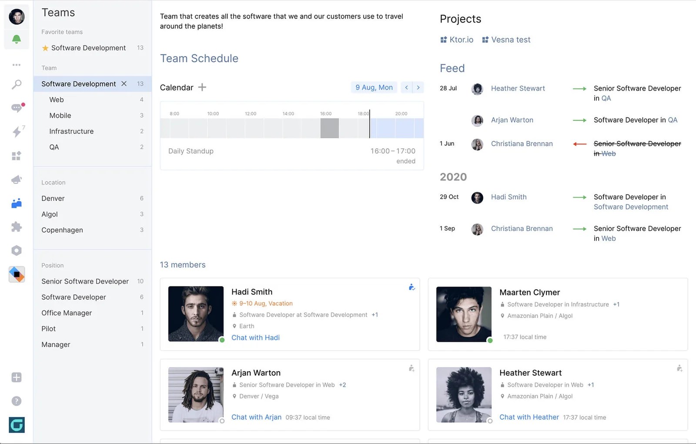Filter by Manager position

(93, 344)
